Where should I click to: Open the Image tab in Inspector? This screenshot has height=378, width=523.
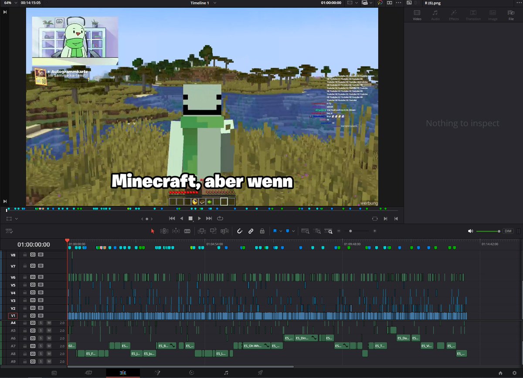point(493,15)
